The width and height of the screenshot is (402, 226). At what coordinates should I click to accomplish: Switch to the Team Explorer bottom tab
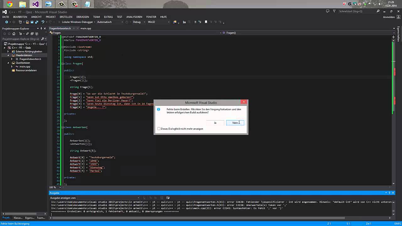(x=41, y=218)
